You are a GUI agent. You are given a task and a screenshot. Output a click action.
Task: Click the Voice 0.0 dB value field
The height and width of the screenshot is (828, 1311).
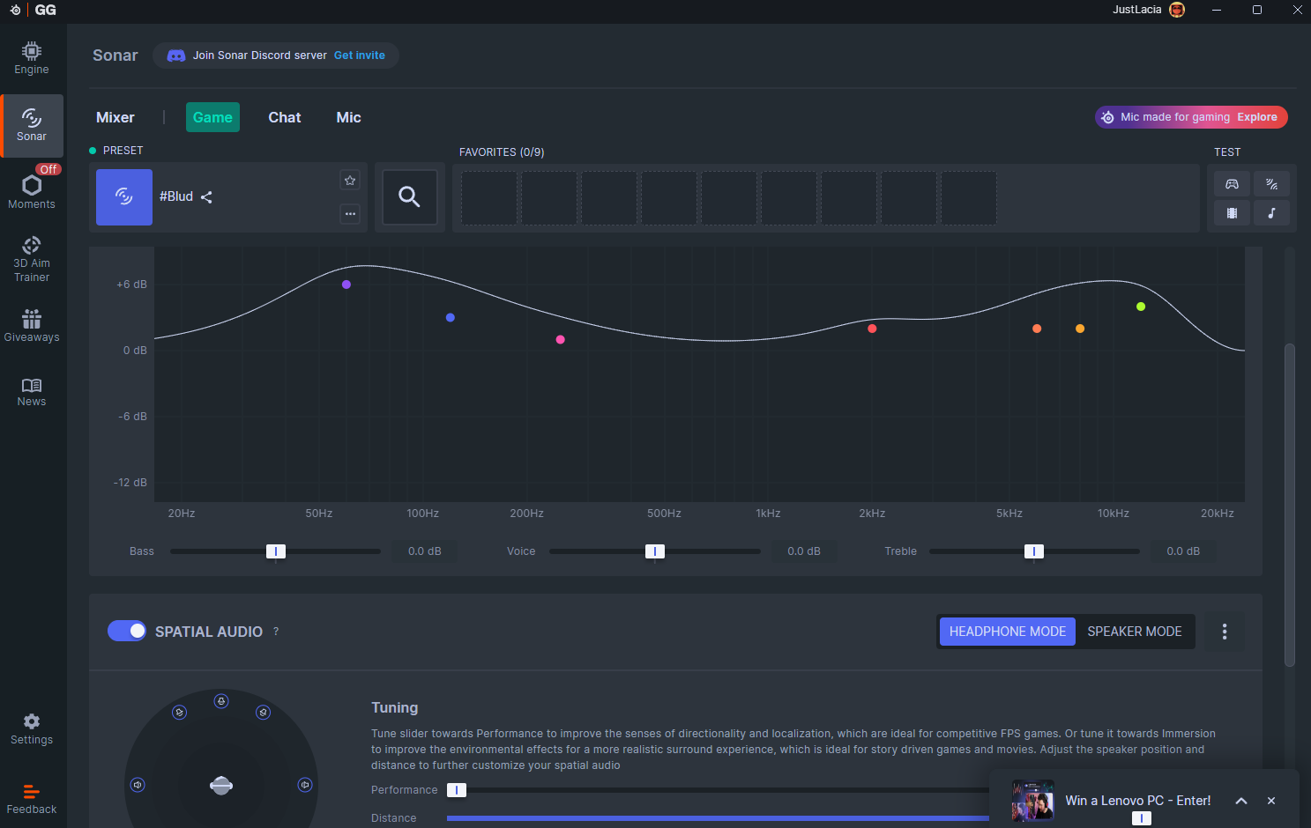click(x=804, y=551)
